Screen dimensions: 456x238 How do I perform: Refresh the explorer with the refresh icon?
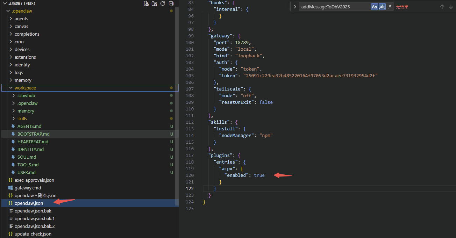(163, 3)
